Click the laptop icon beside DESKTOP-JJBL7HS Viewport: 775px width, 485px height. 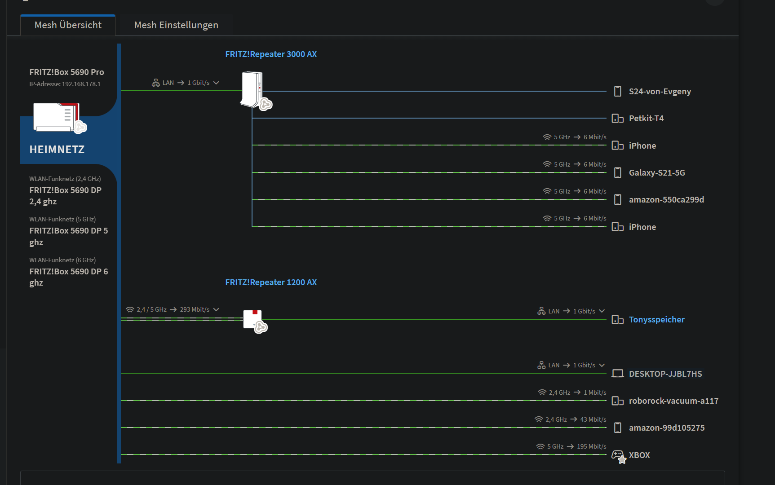point(618,374)
